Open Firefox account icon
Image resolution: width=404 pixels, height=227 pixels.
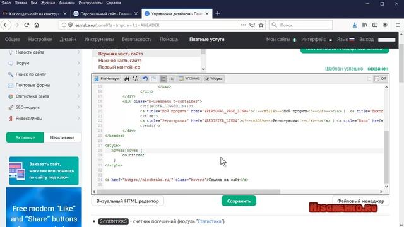click(x=385, y=25)
